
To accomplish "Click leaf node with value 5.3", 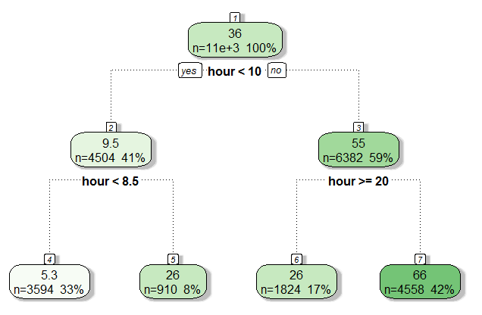I will point(49,282).
